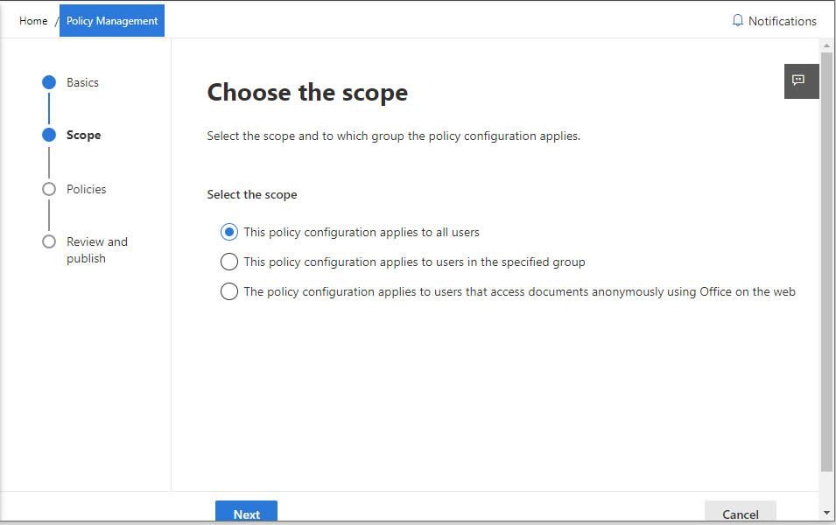The height and width of the screenshot is (525, 836).
Task: Select applies to users in specified group
Action: [x=229, y=262]
